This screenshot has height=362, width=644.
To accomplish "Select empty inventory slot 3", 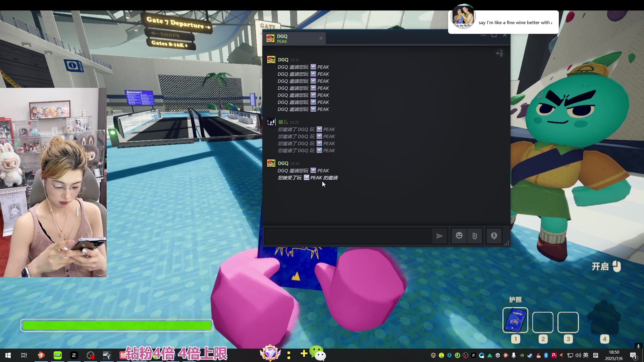I will click(568, 322).
